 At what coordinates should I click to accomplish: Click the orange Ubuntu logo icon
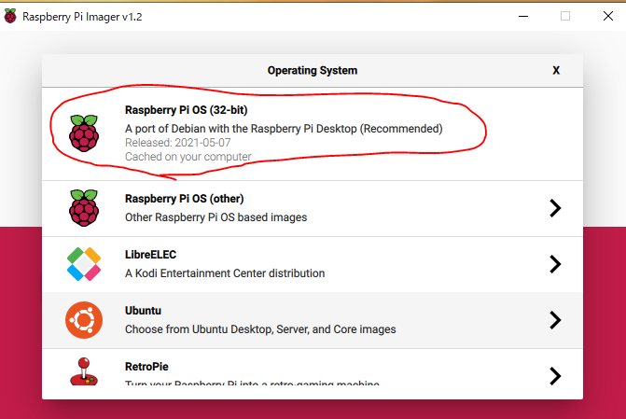click(84, 320)
